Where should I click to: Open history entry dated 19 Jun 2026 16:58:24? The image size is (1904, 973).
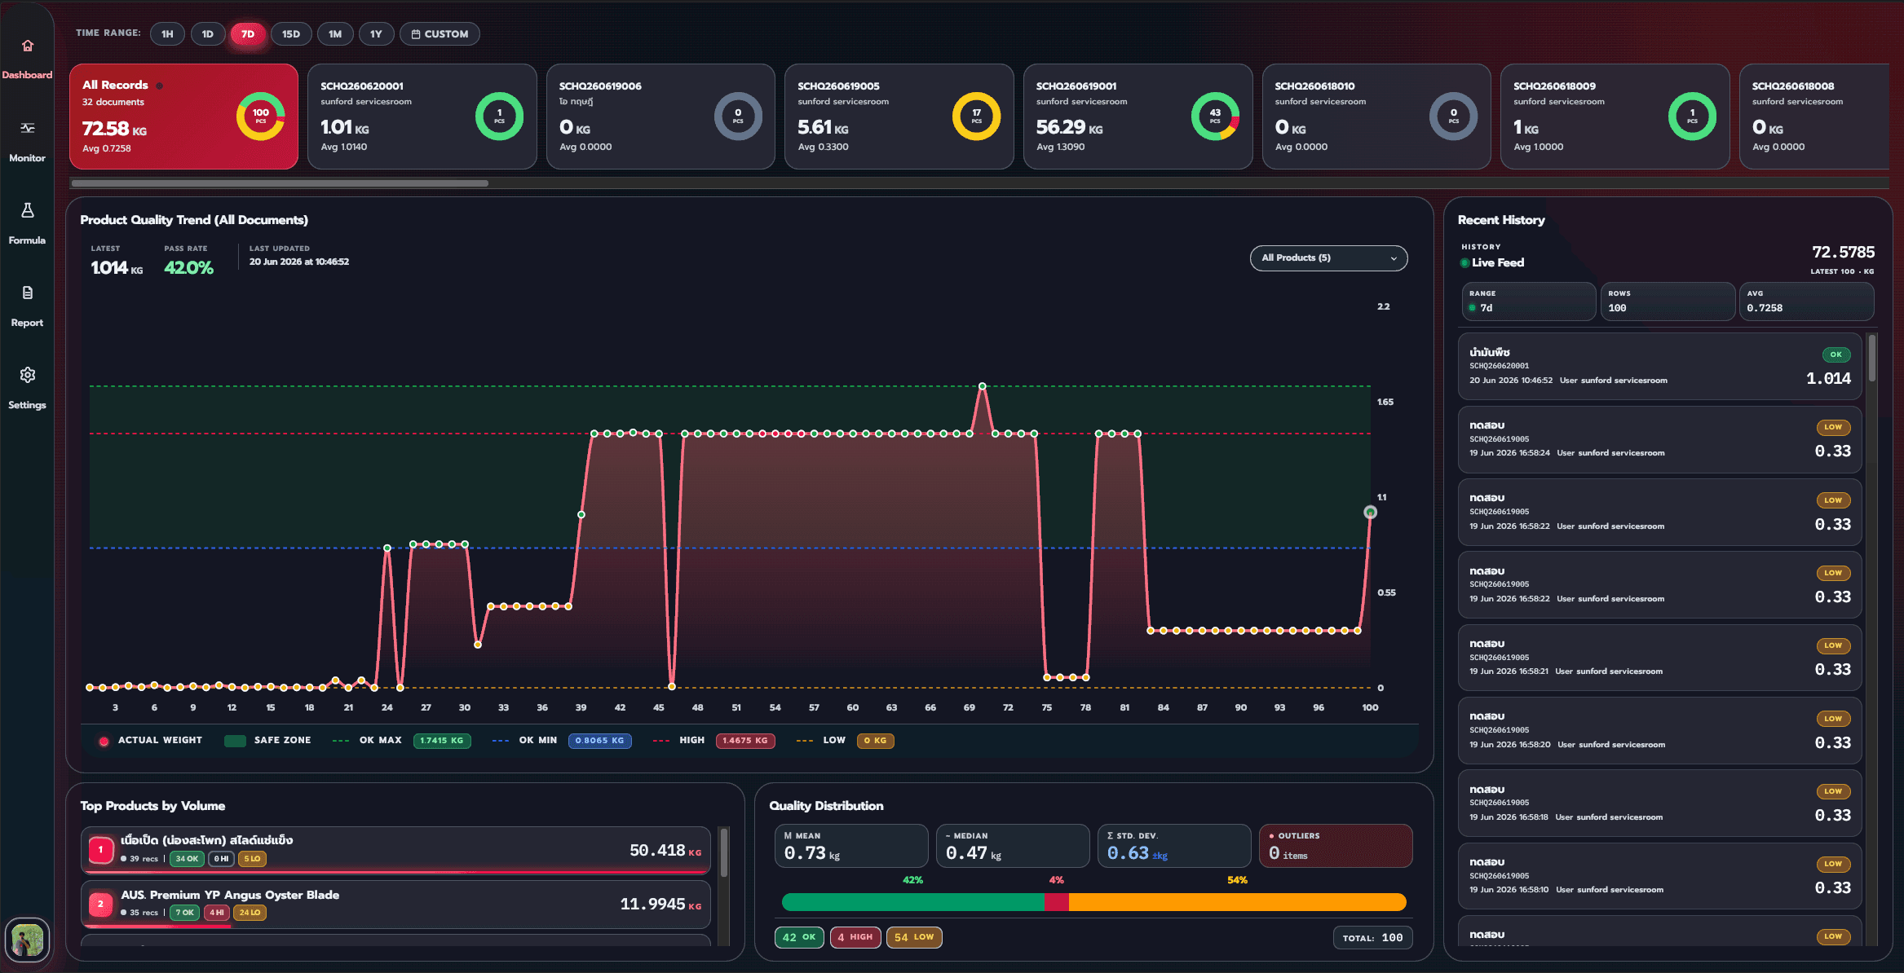pyautogui.click(x=1659, y=439)
